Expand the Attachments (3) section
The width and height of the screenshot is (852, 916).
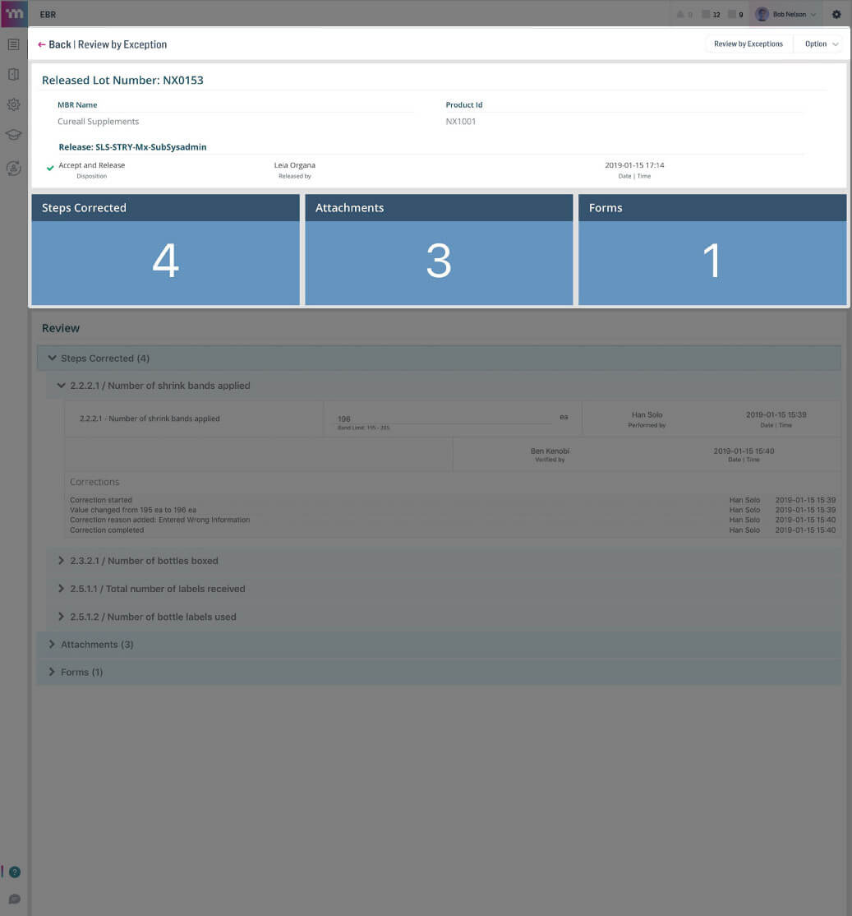pyautogui.click(x=97, y=644)
